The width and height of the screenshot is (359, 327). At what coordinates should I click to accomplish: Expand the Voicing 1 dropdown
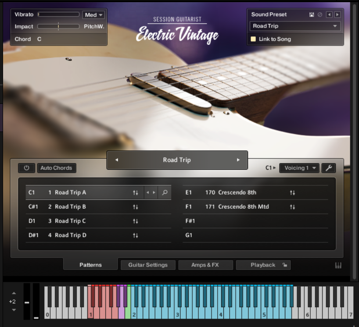coord(299,168)
